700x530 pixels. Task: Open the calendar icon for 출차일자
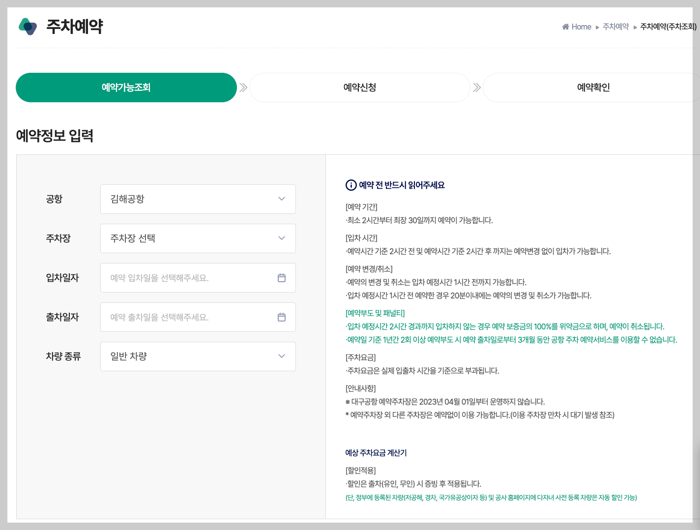point(282,317)
